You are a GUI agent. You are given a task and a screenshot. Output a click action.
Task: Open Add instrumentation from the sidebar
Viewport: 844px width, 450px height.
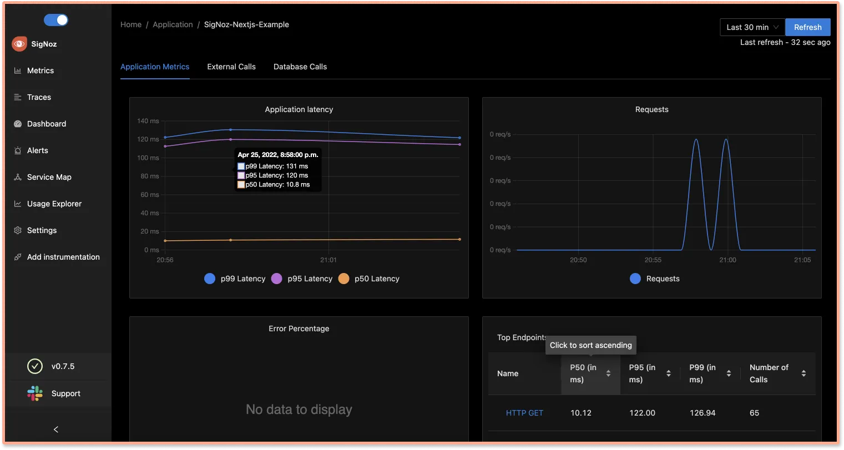click(x=63, y=257)
